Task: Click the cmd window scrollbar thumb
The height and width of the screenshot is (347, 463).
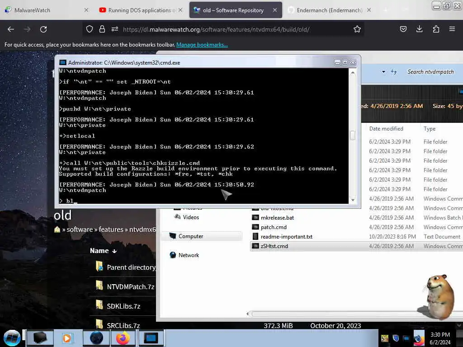Action: point(352,136)
